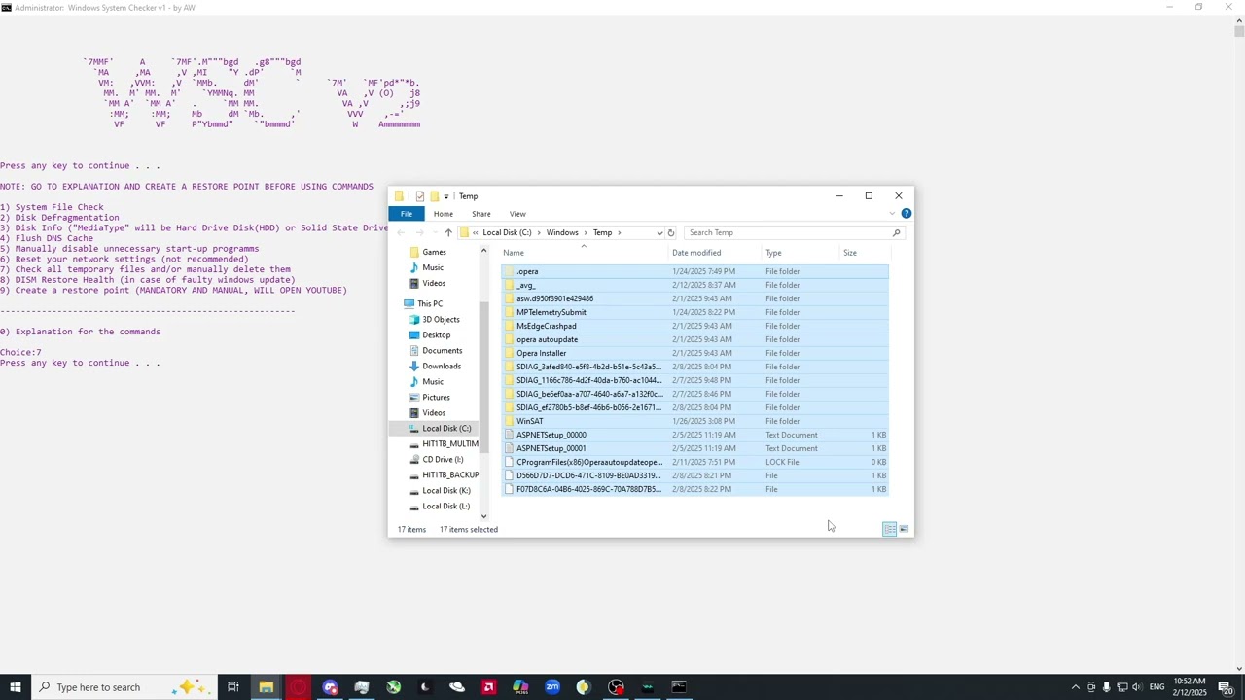Open Downloads in navigation pane
This screenshot has height=700, width=1245.
442,366
